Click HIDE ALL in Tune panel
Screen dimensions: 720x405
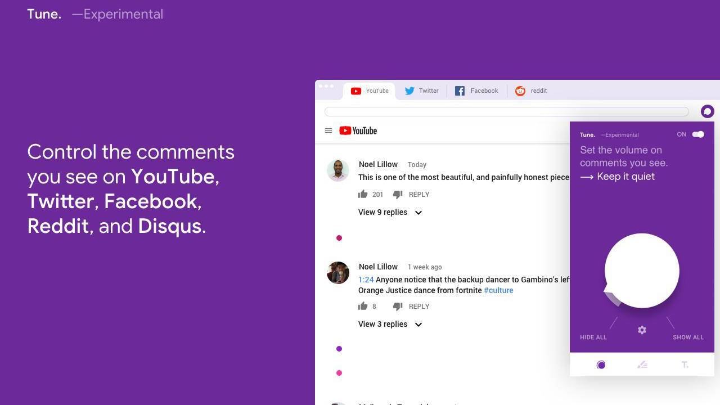[593, 337]
